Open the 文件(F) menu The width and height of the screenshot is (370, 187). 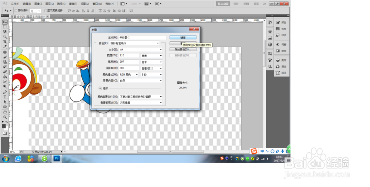(15, 4)
